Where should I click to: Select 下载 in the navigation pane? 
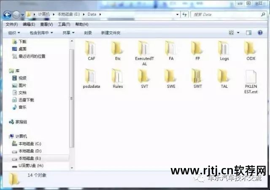coord(19,41)
